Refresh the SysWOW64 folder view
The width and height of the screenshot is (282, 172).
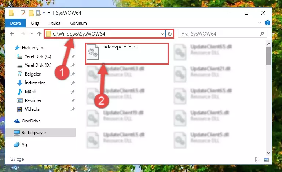tap(169, 34)
